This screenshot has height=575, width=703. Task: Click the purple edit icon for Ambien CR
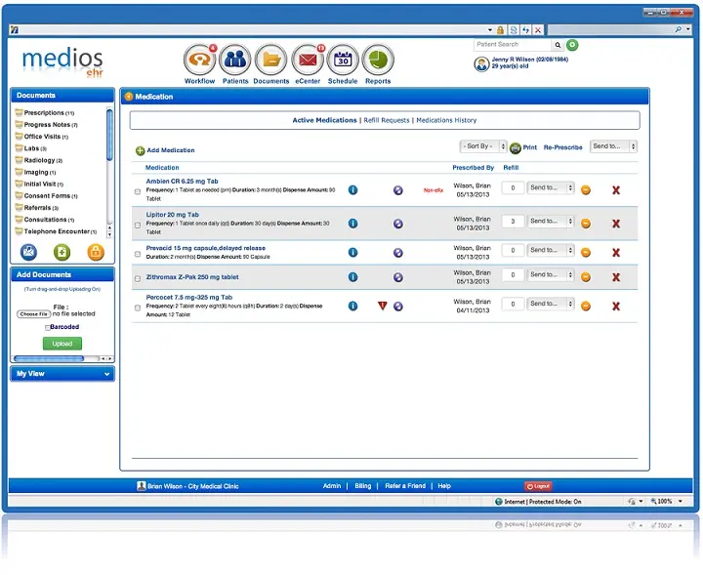(x=398, y=190)
